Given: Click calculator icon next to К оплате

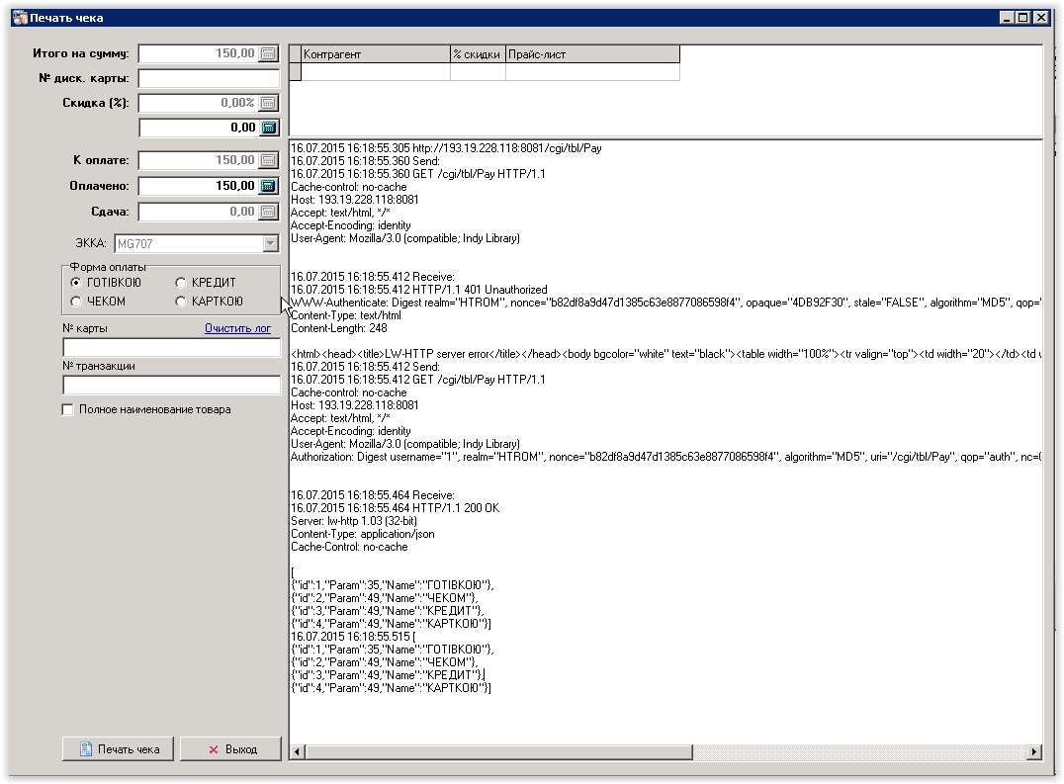Looking at the screenshot, I should click(269, 160).
